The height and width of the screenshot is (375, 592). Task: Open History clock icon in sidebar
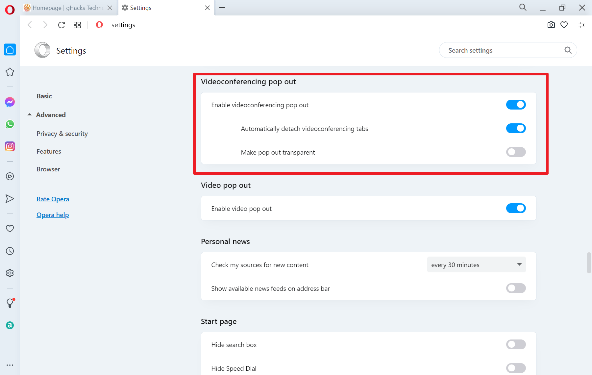click(10, 251)
